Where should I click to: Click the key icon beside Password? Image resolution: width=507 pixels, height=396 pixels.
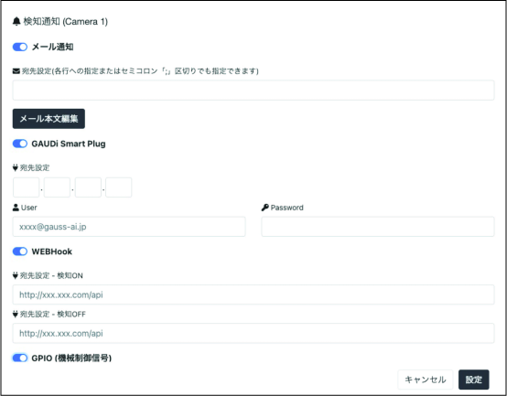point(265,208)
